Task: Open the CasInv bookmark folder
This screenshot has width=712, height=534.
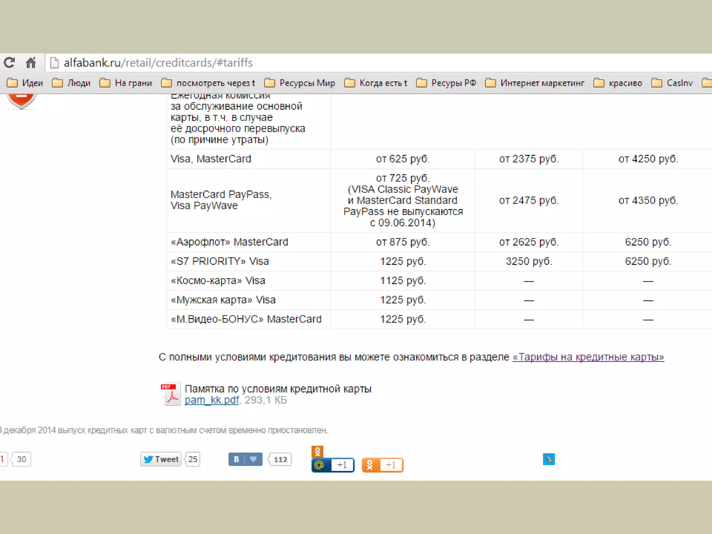Action: (x=672, y=83)
